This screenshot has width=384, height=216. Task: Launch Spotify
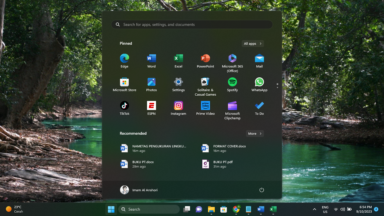[x=232, y=85]
